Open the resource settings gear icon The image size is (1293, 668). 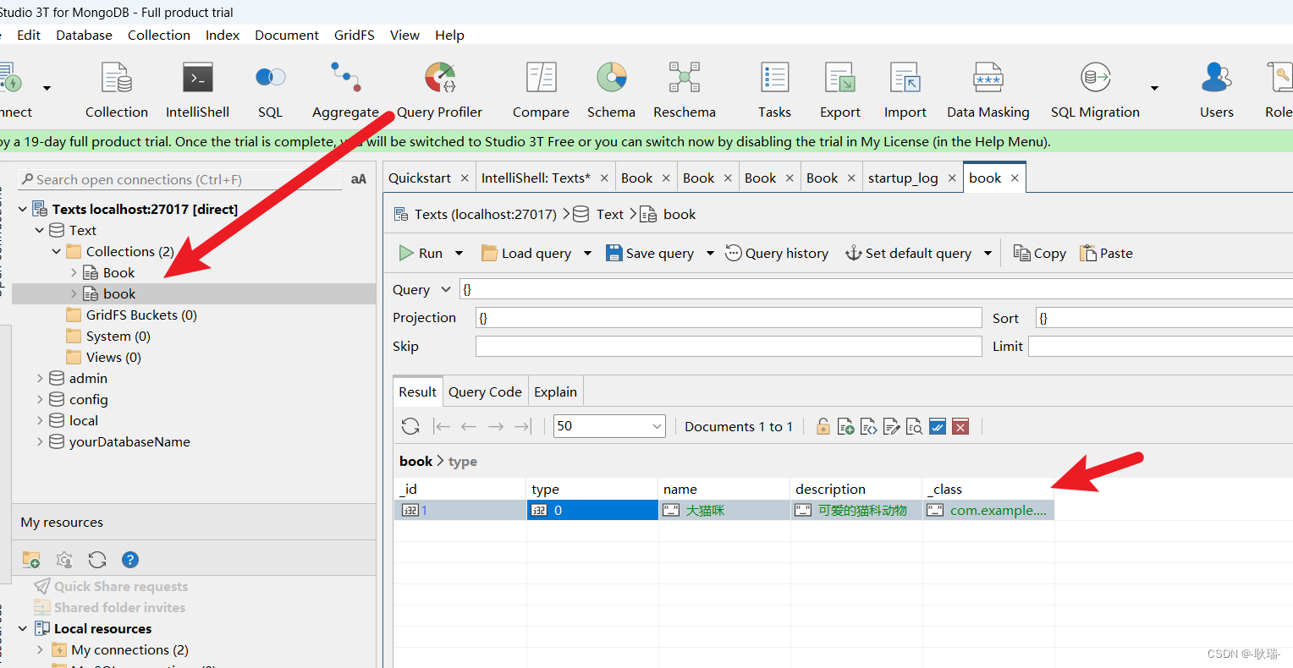64,559
